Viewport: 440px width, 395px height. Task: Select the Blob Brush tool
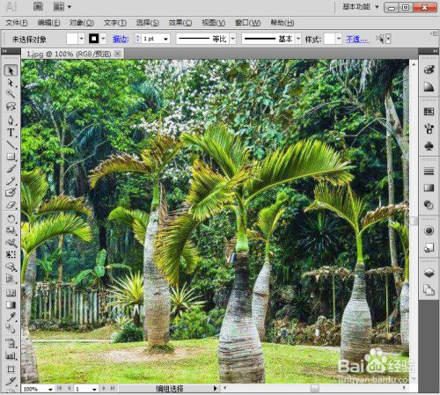click(x=11, y=193)
